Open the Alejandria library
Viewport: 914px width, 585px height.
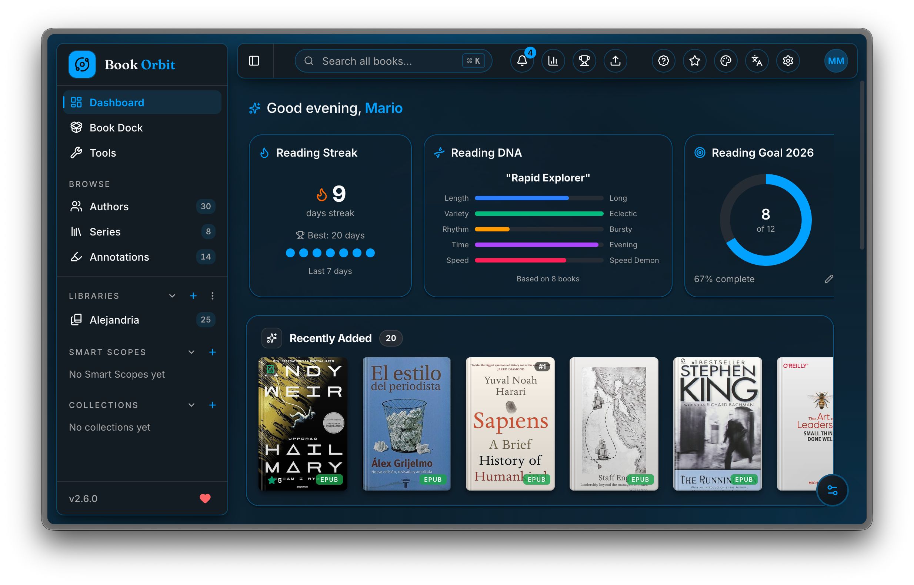(x=142, y=320)
